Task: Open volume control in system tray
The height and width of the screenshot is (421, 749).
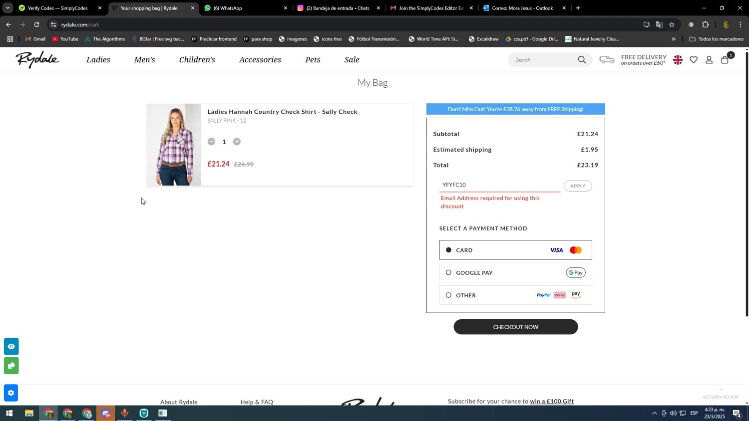Action: (x=673, y=414)
